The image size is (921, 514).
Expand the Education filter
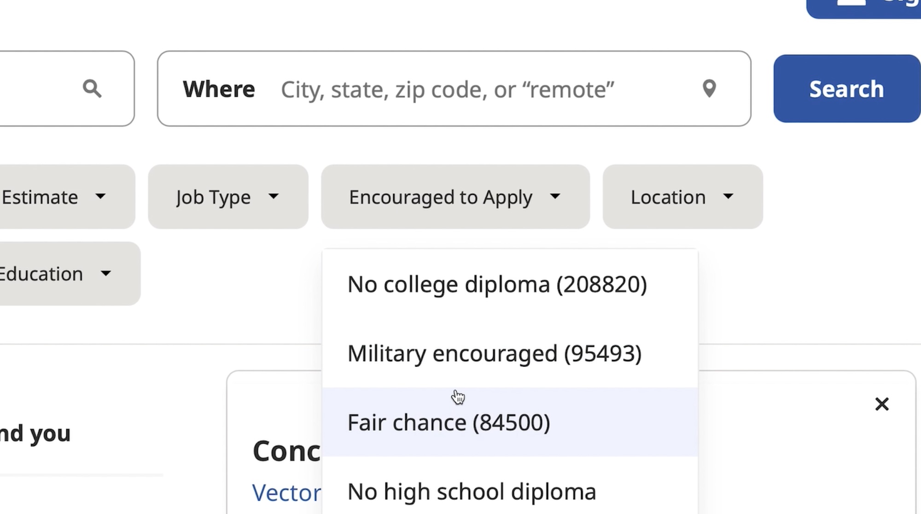(69, 274)
